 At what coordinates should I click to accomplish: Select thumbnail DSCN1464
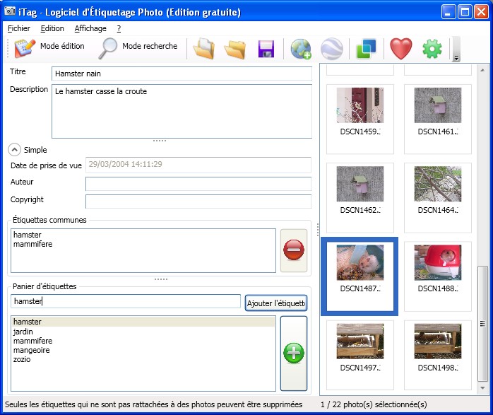tap(438, 197)
